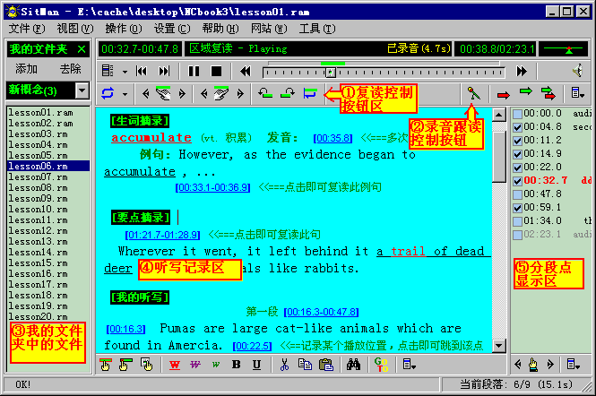Expand the loop mode dropdown arrow
This screenshot has height=396, width=596.
[x=125, y=94]
